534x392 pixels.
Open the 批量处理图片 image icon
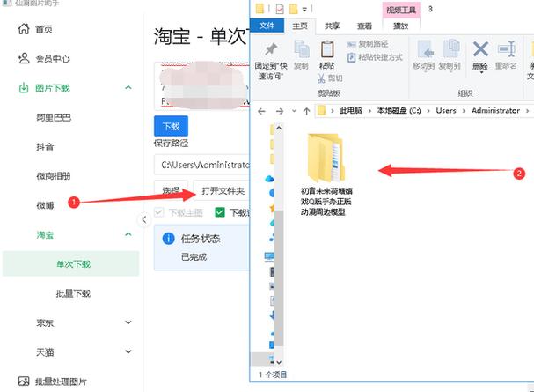[x=24, y=381]
